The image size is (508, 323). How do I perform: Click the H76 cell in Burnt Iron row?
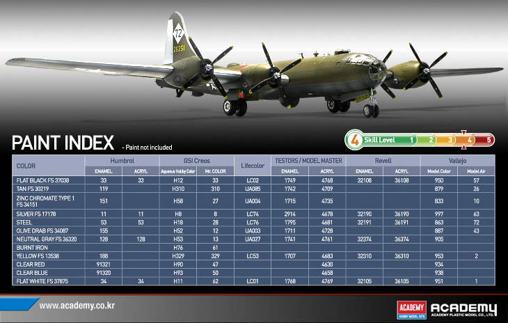click(178, 248)
